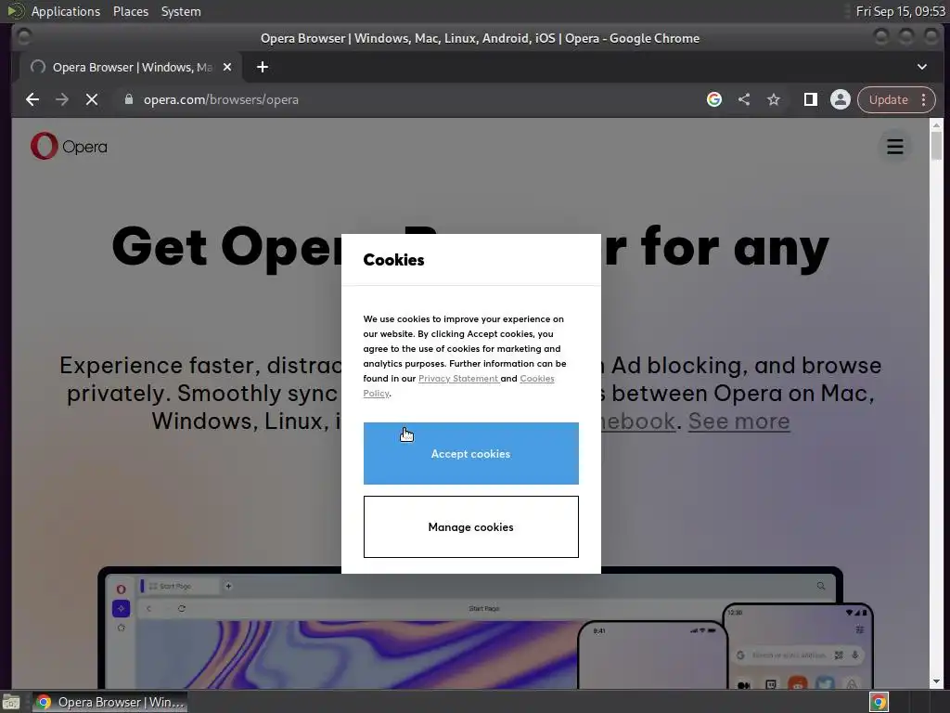Open the System menu

[181, 11]
